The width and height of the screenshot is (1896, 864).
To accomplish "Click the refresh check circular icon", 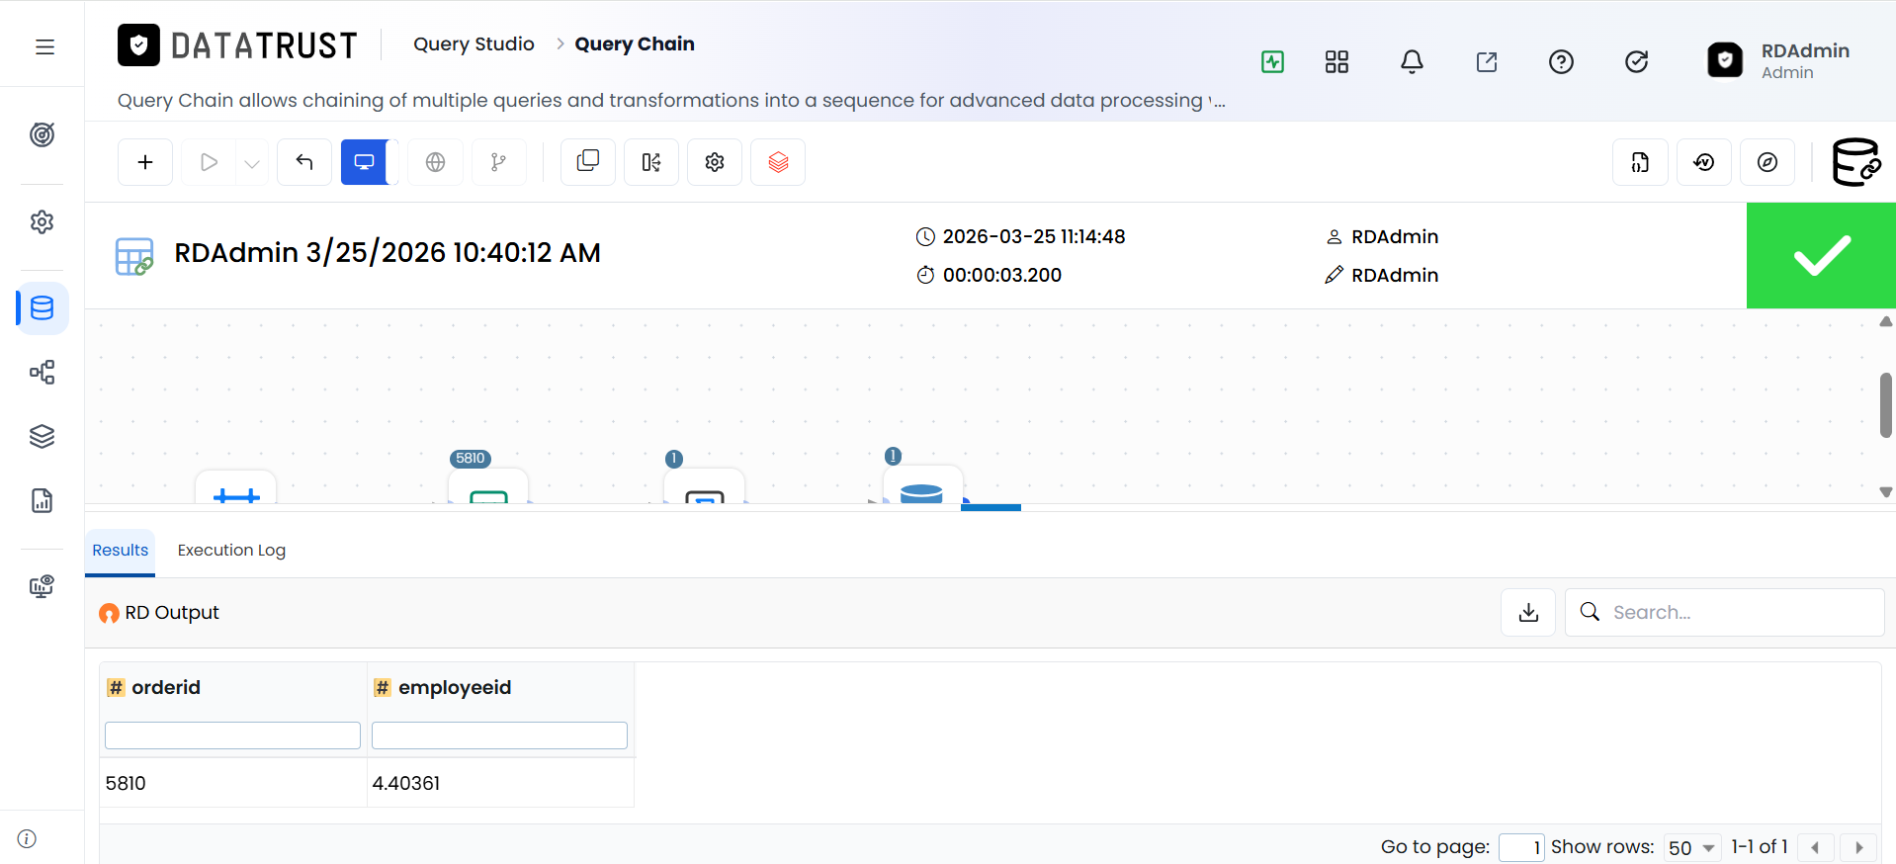I will click(x=1636, y=62).
